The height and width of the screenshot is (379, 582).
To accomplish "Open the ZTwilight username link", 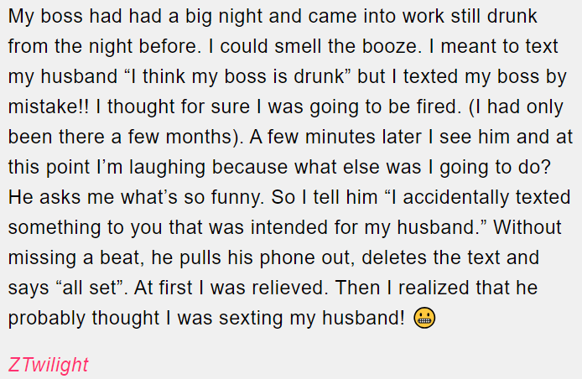I will [48, 365].
